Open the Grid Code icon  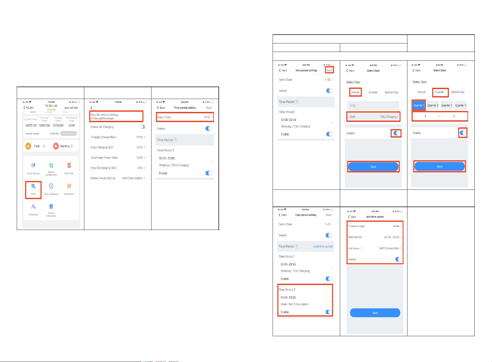pyautogui.click(x=69, y=166)
